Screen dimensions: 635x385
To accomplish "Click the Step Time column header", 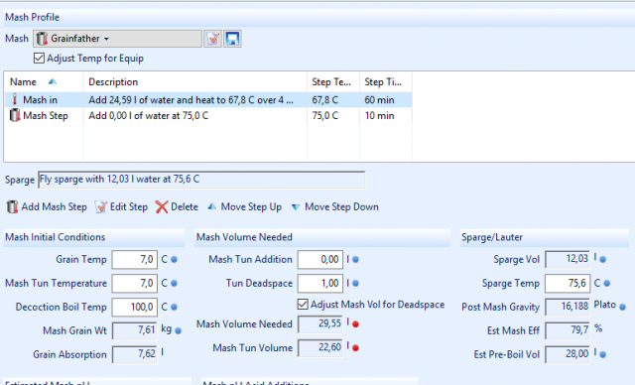I will (386, 82).
